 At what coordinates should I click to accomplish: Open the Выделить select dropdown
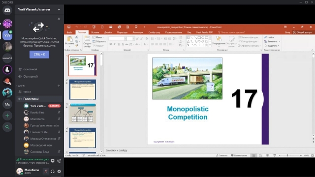[272, 46]
